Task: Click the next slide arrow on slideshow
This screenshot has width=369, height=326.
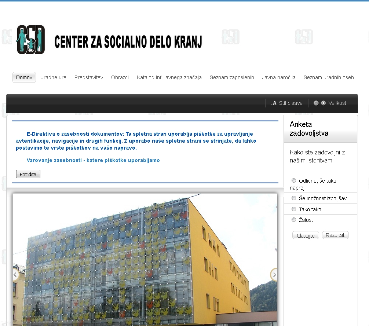Action: 274,274
